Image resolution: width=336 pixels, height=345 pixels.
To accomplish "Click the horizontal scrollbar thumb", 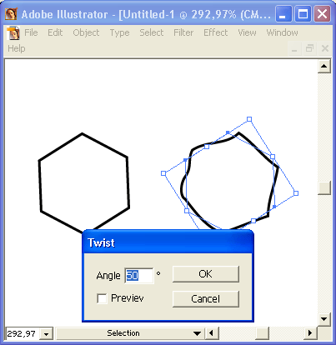I will tap(262, 332).
